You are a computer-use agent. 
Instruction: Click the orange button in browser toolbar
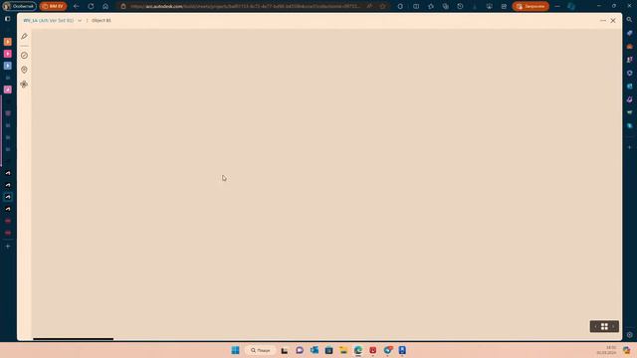point(531,6)
